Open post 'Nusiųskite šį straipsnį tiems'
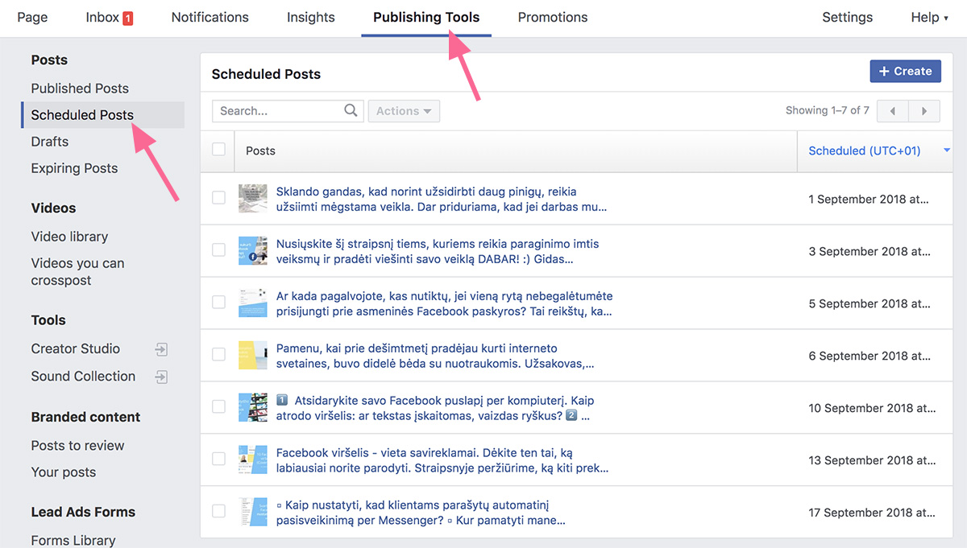This screenshot has height=548, width=967. [438, 252]
